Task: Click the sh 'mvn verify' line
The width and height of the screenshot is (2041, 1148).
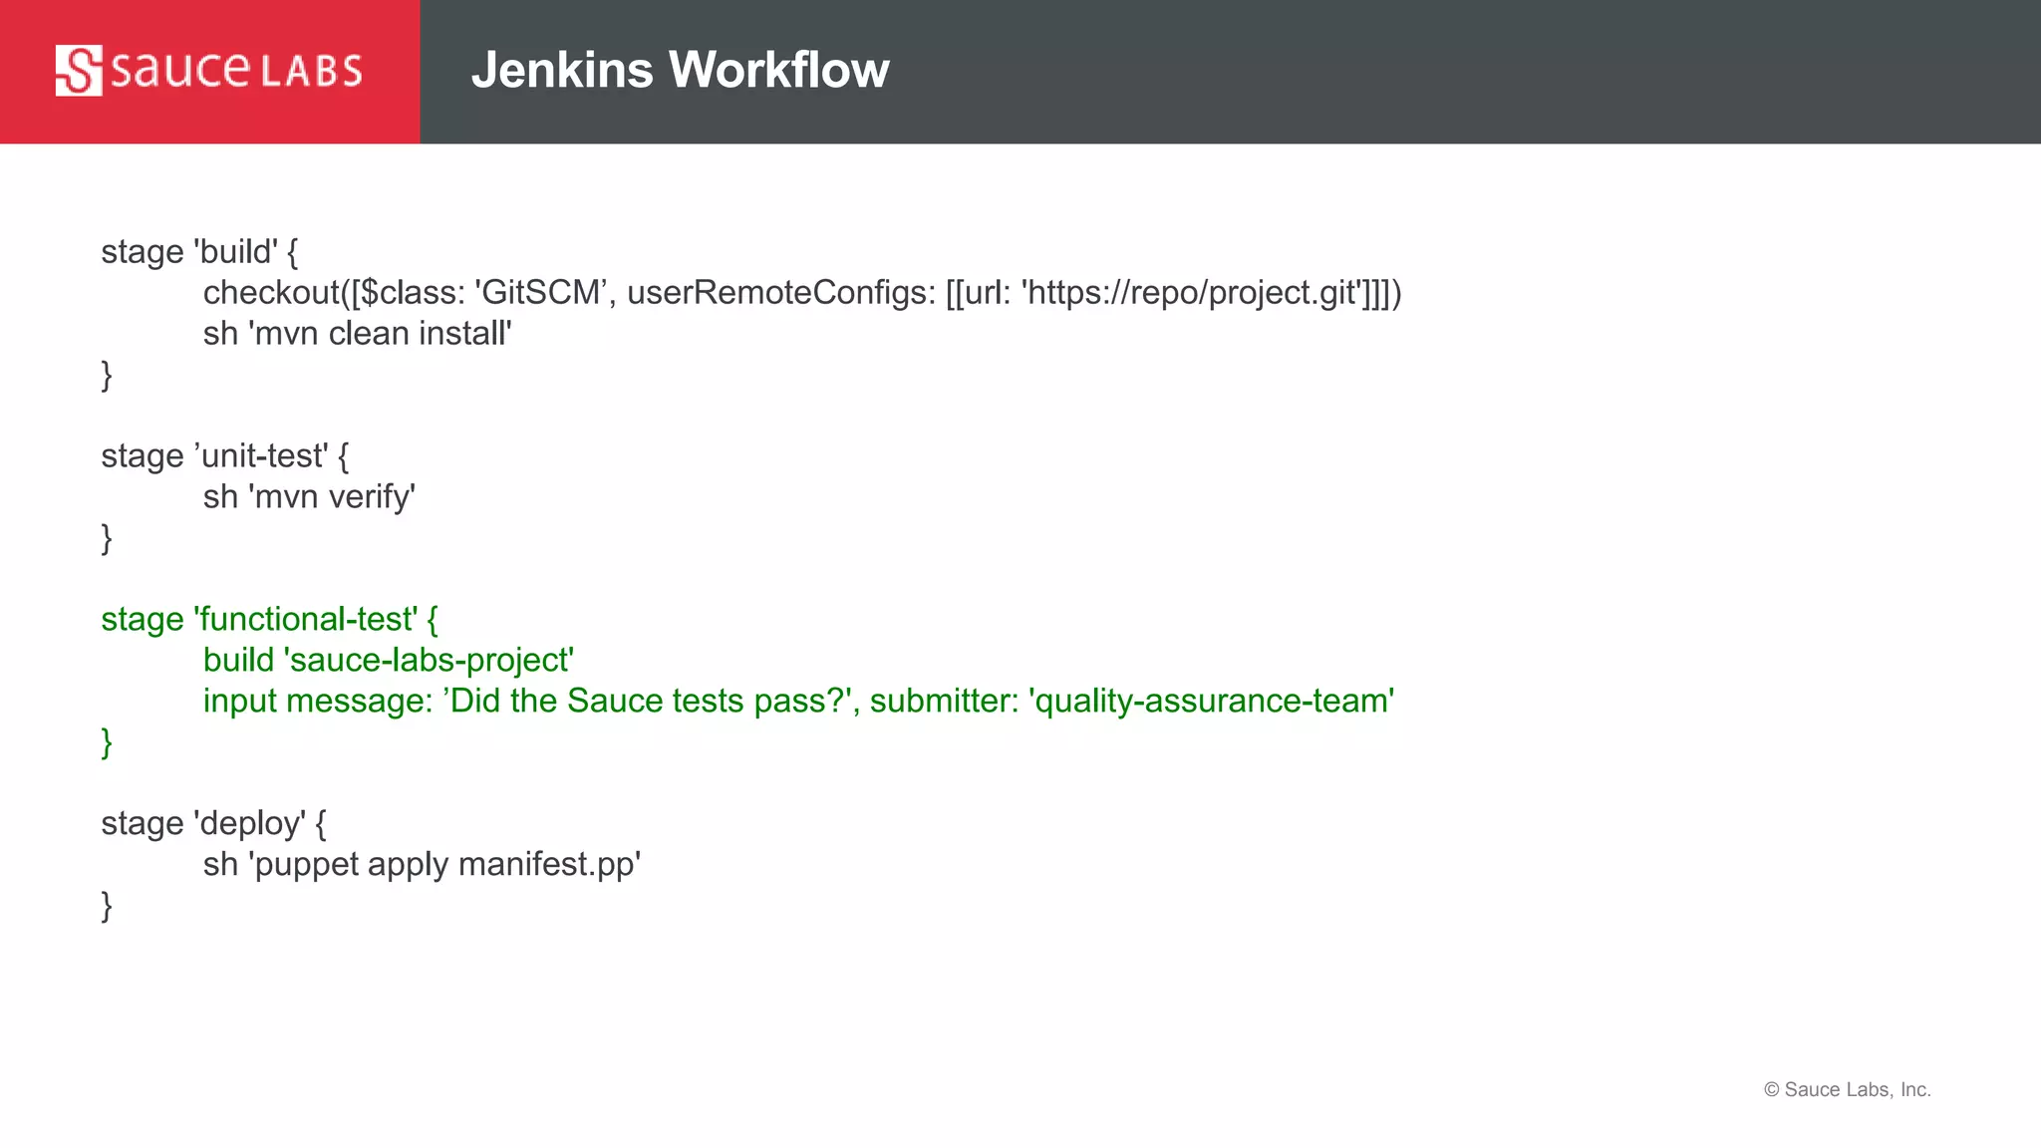Action: point(309,497)
